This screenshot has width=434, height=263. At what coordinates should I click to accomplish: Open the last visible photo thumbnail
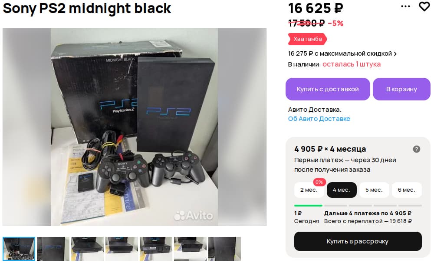coord(224,249)
